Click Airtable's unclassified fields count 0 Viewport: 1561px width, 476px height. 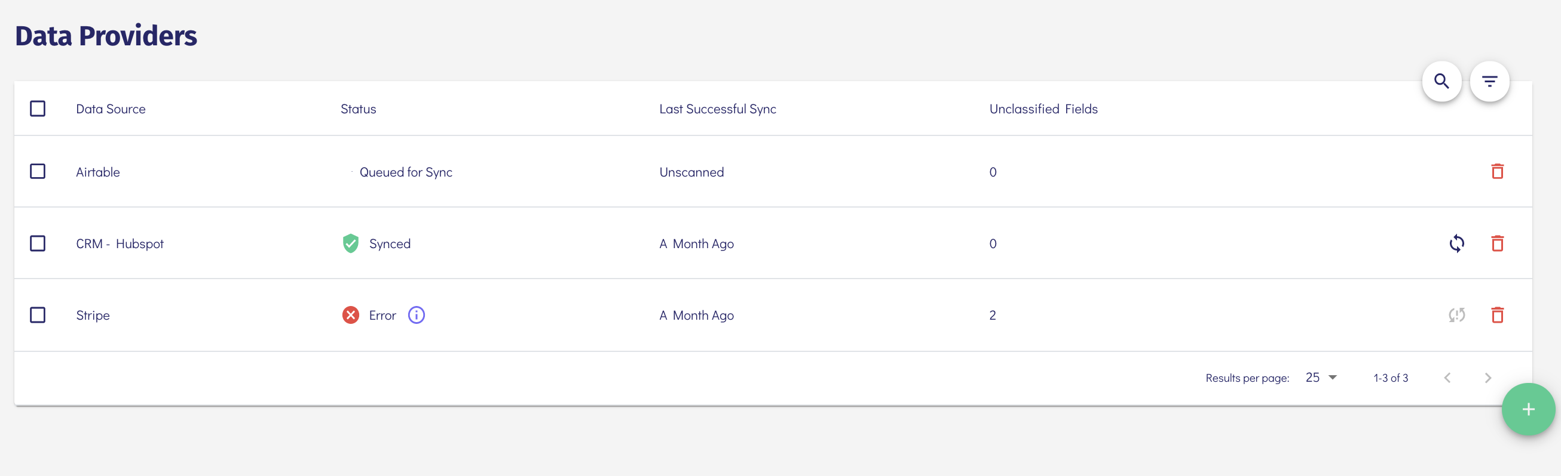pos(993,172)
